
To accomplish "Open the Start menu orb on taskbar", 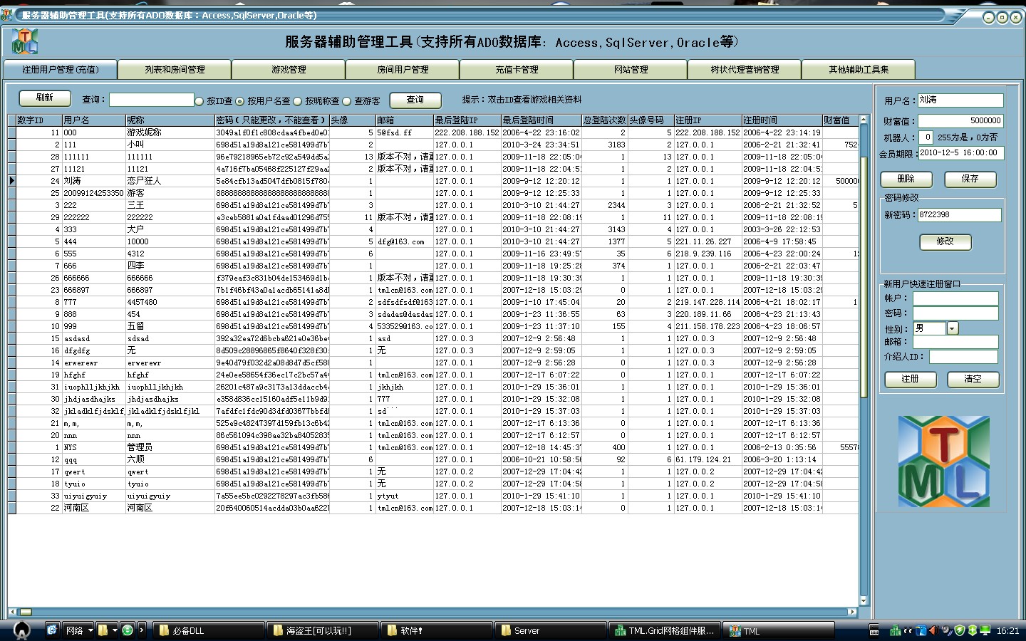I will [x=22, y=630].
